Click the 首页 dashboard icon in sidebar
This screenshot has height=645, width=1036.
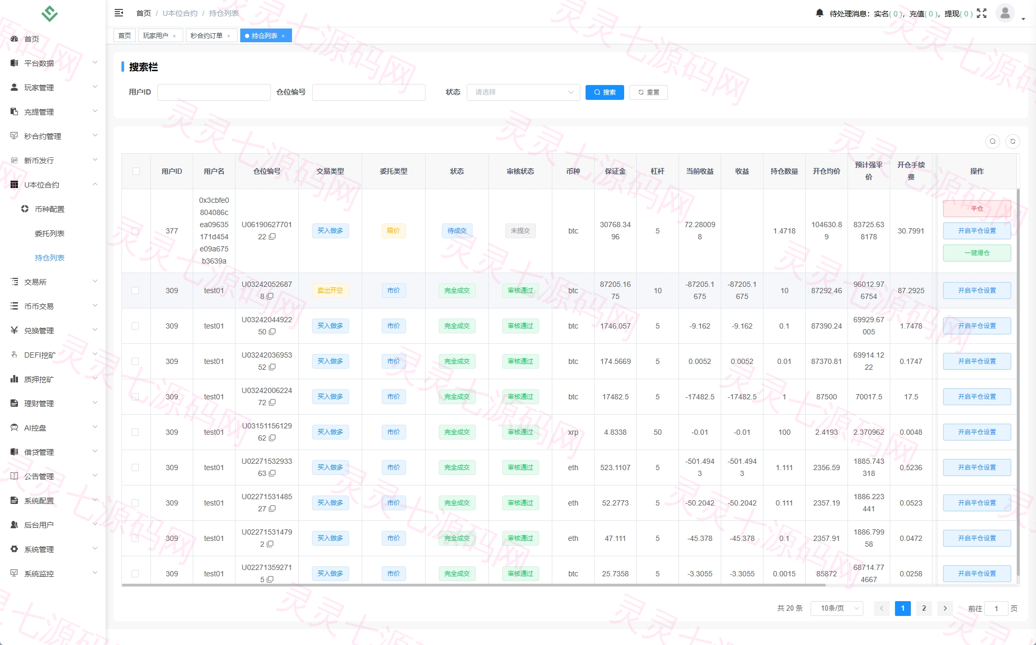pos(14,39)
